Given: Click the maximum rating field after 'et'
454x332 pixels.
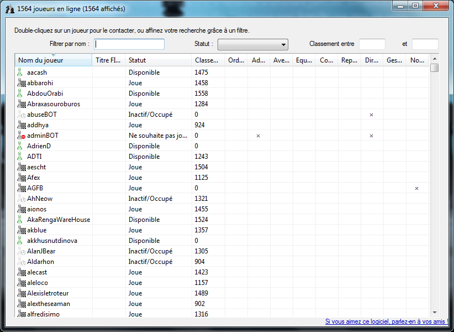Looking at the screenshot, I should 425,44.
